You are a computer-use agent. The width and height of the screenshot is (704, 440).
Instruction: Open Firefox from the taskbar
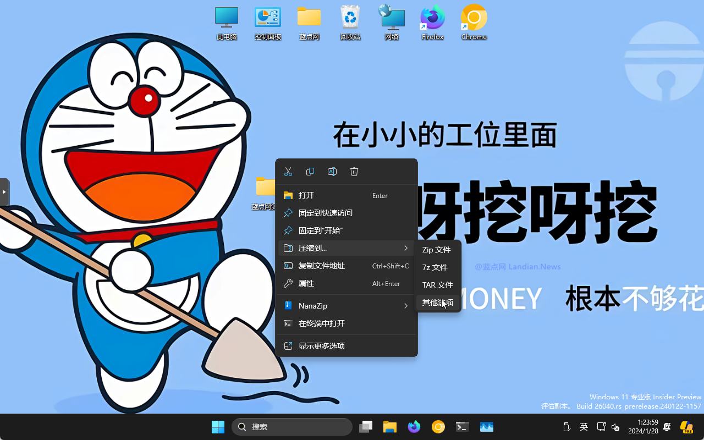(414, 427)
